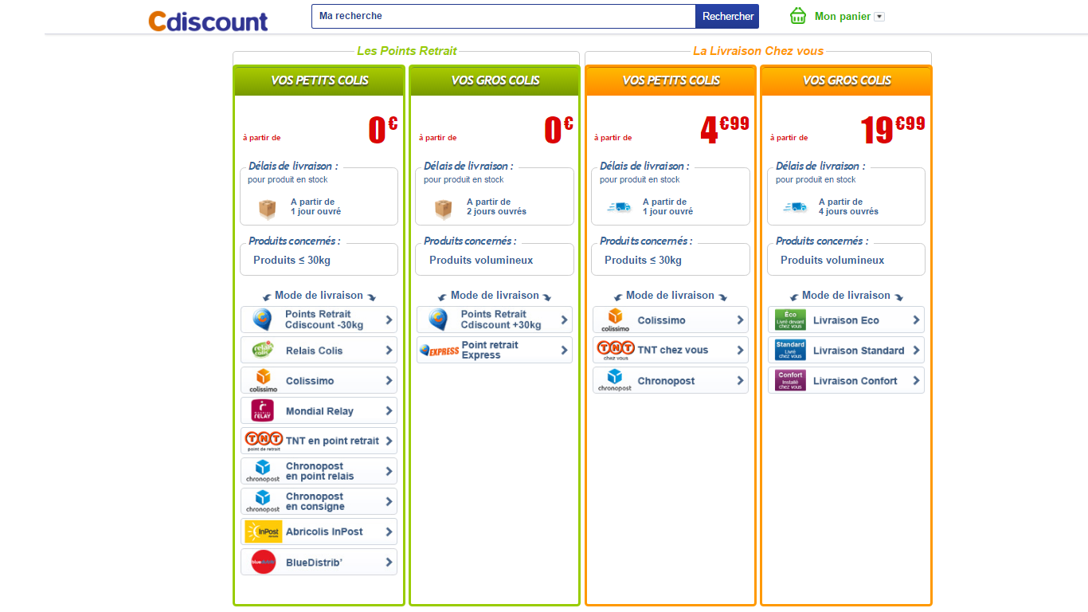
Task: Expand the TNT en point retrait row chevron
Action: tap(389, 441)
